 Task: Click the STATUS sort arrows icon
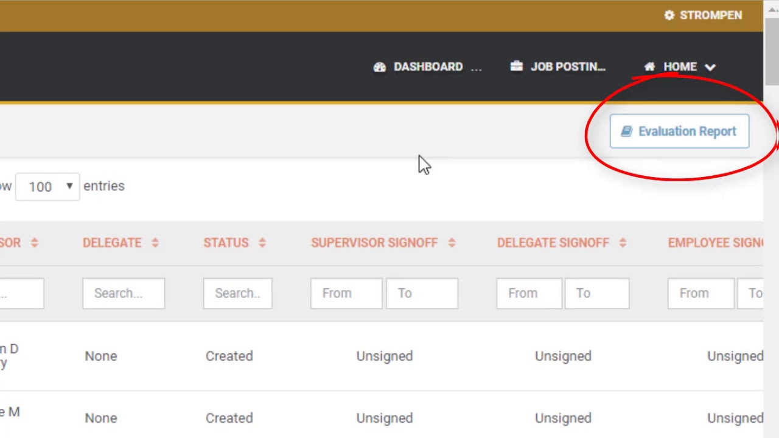(x=262, y=243)
